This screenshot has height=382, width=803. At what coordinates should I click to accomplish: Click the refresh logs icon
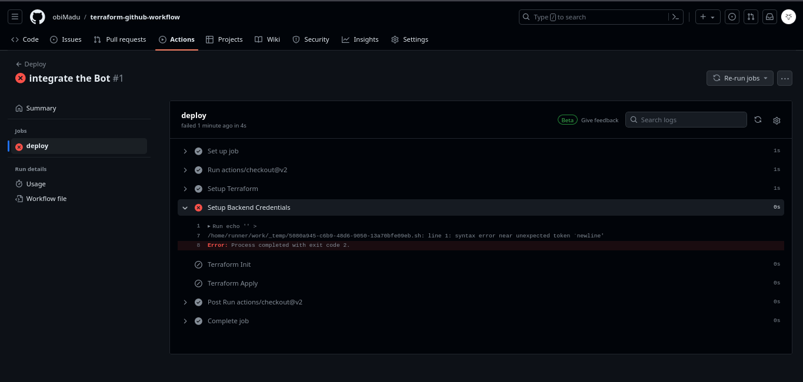point(758,120)
